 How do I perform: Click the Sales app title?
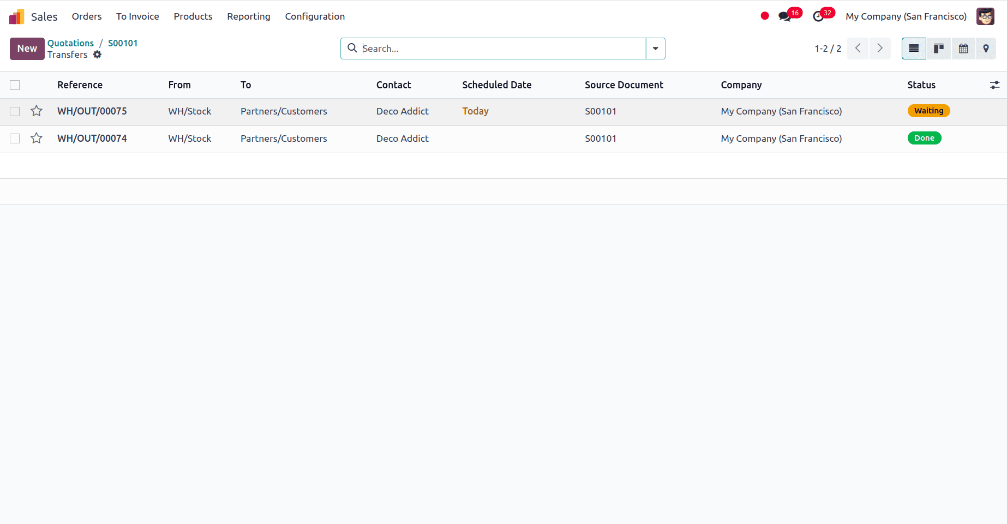pyautogui.click(x=44, y=16)
